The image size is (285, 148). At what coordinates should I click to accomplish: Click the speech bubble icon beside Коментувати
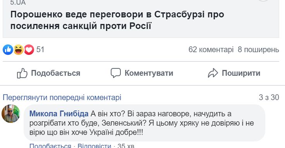[x=116, y=73]
